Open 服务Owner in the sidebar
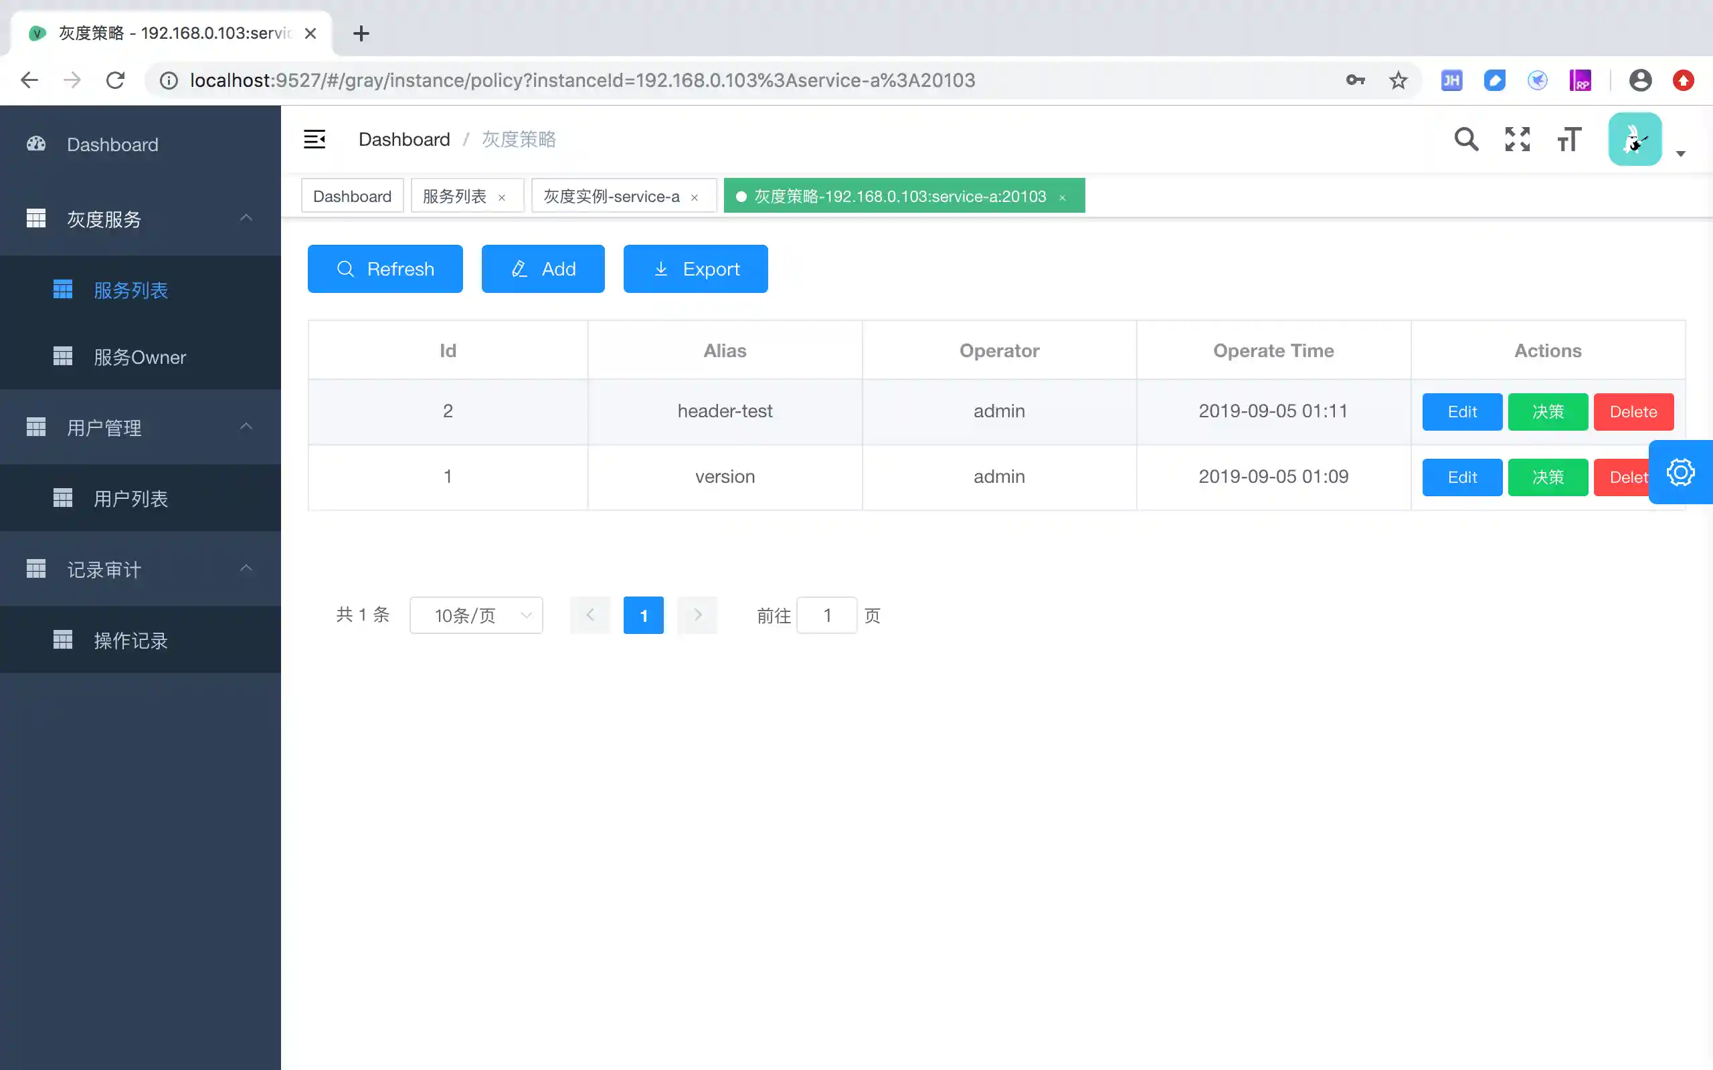Viewport: 1713px width, 1070px height. pos(139,356)
